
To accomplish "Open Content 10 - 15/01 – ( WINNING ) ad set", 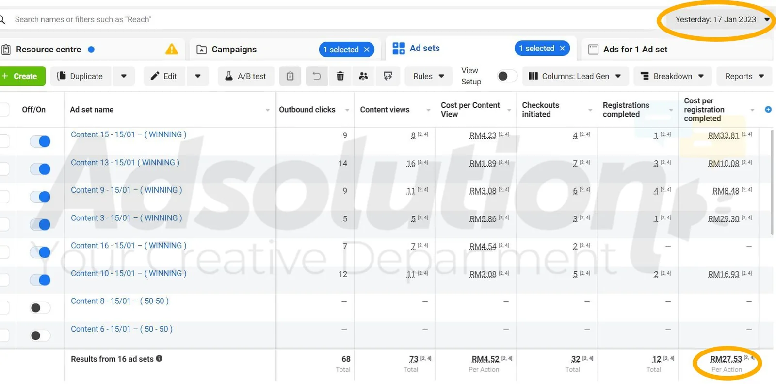I will point(129,273).
